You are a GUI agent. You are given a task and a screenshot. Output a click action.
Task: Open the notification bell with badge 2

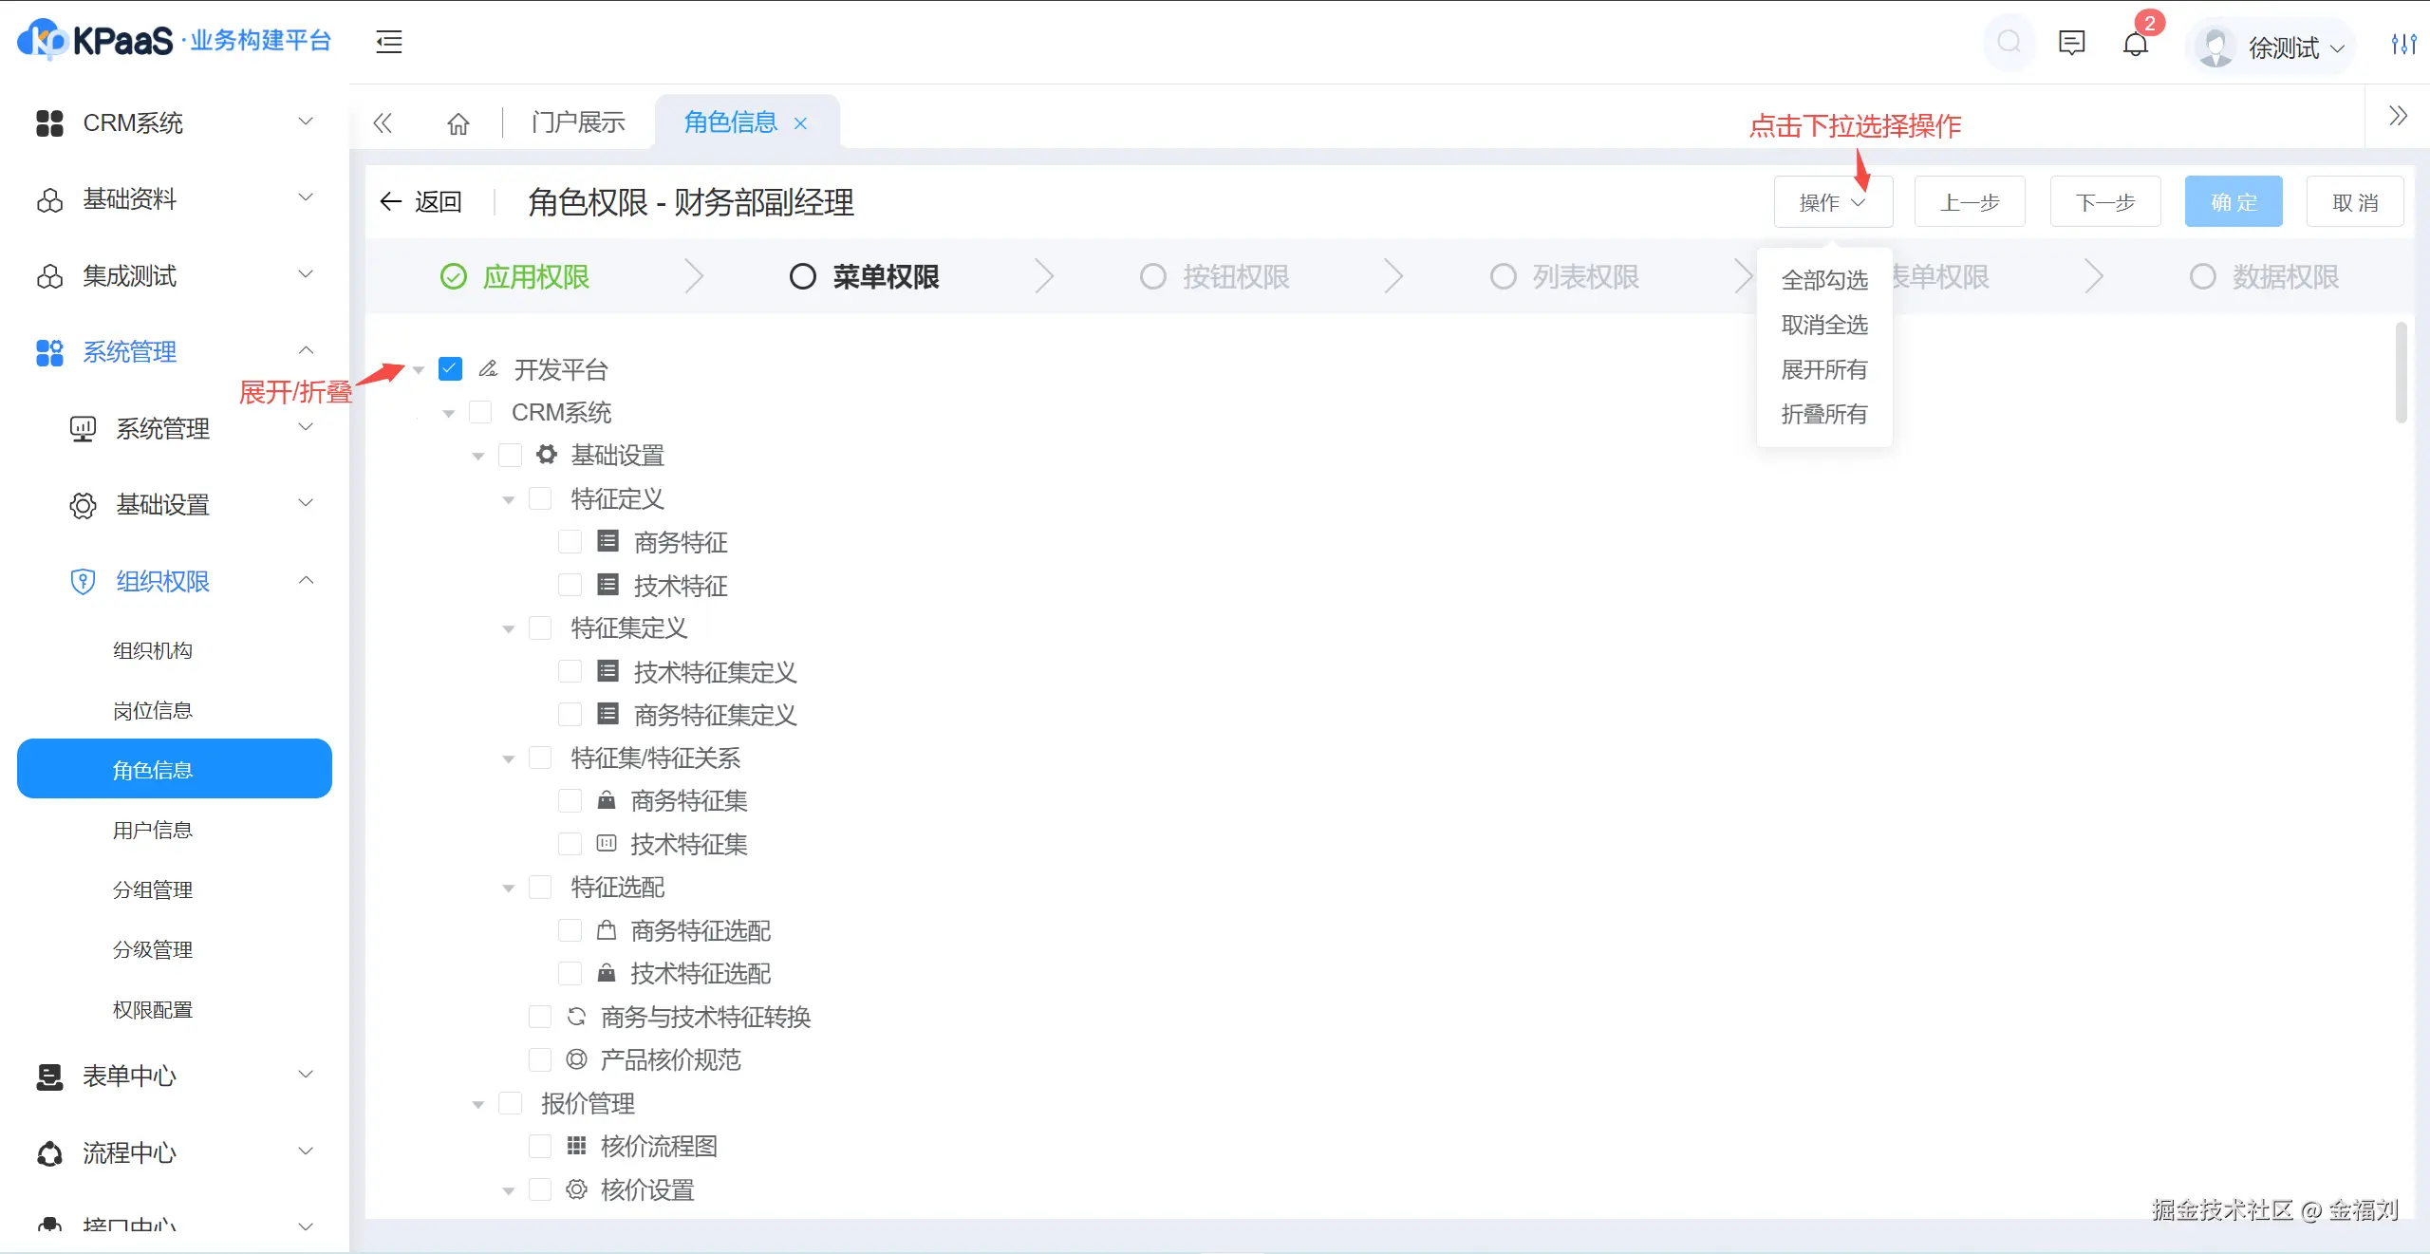click(2136, 44)
